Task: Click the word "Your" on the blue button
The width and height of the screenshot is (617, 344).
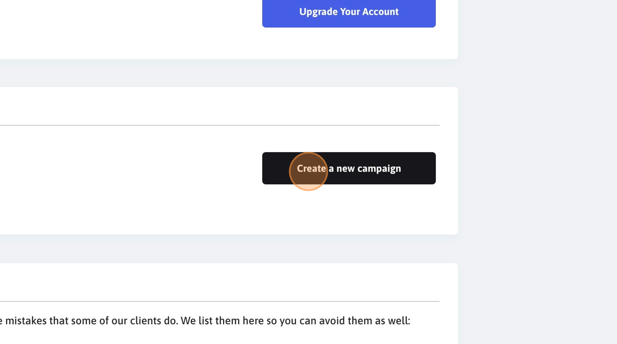Action: pos(350,12)
